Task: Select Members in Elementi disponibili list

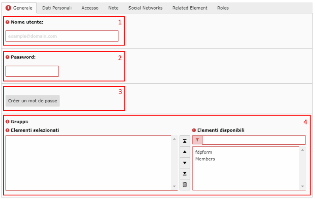Action: pos(205,159)
